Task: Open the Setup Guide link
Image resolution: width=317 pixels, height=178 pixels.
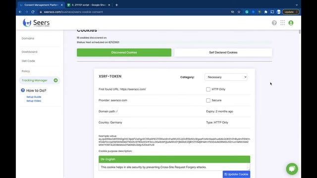Action: [x=34, y=97]
